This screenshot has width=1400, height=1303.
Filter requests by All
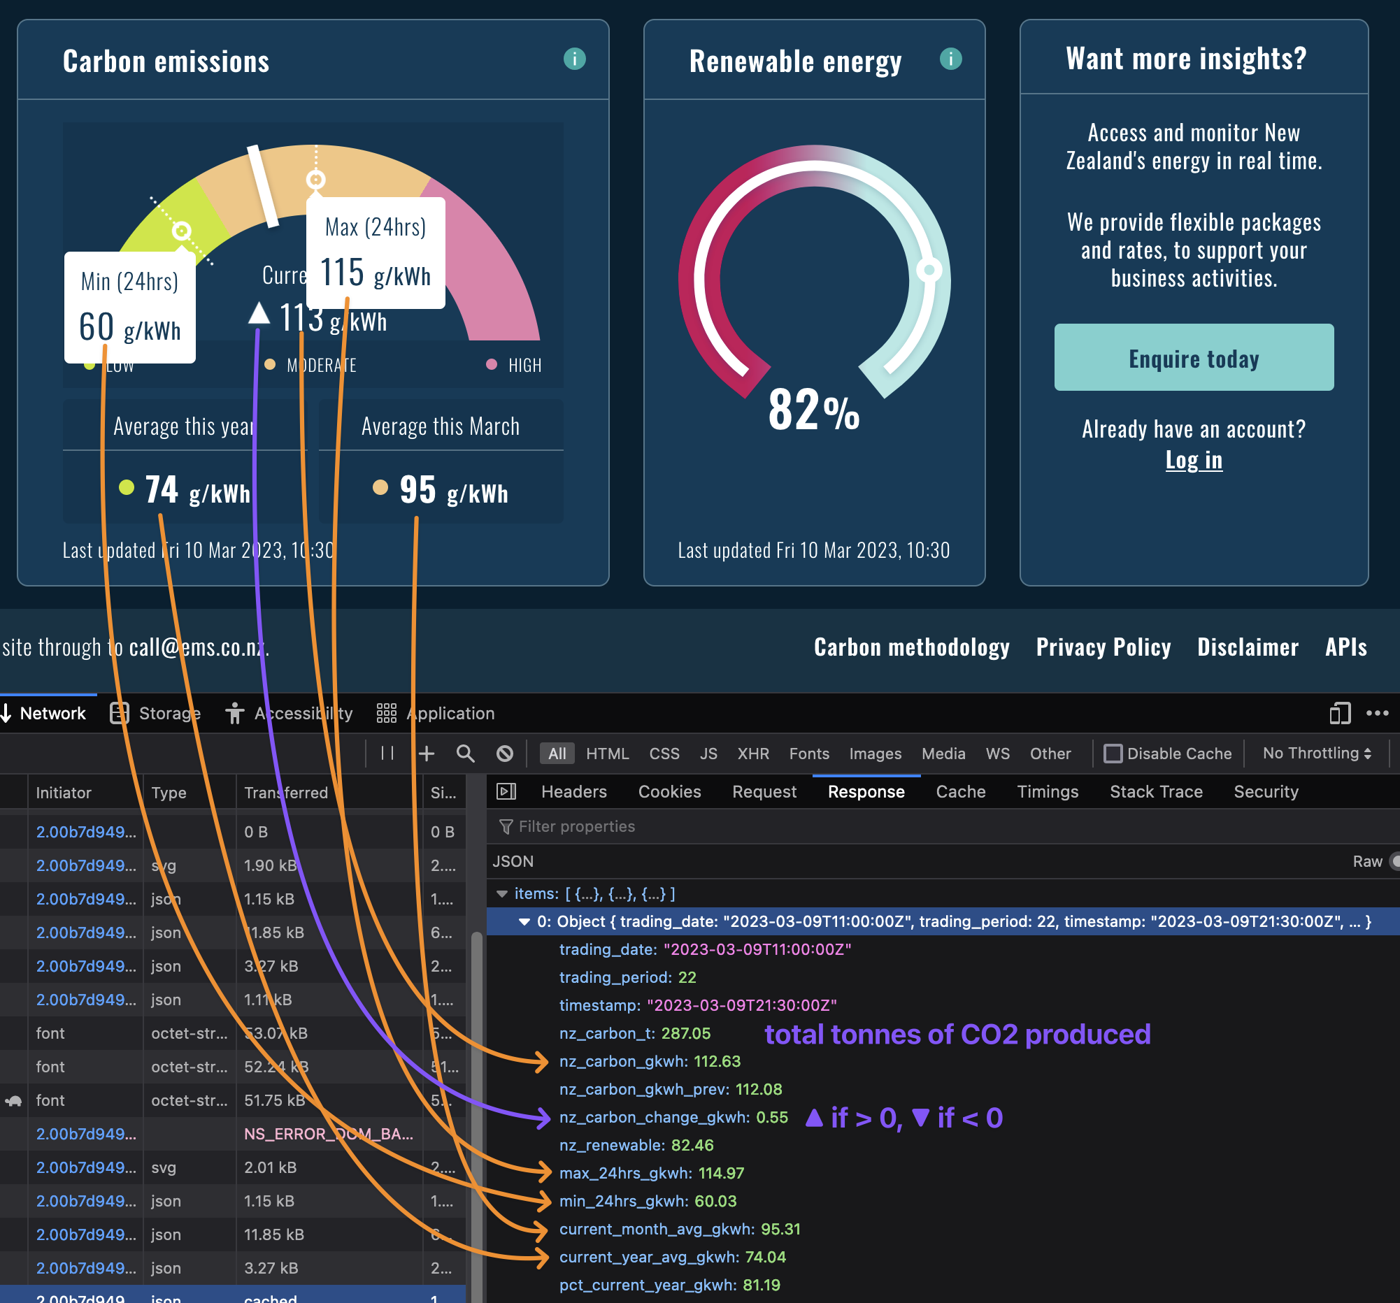[x=557, y=754]
